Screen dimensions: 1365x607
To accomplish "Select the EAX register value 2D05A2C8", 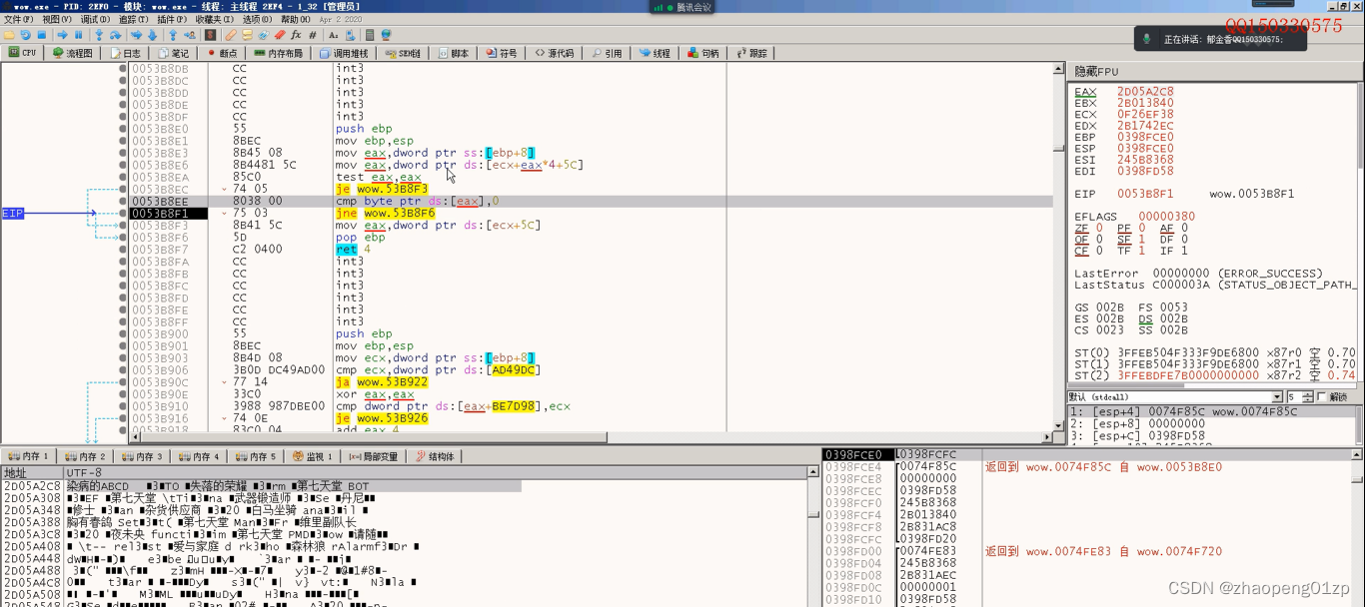I will pyautogui.click(x=1145, y=92).
